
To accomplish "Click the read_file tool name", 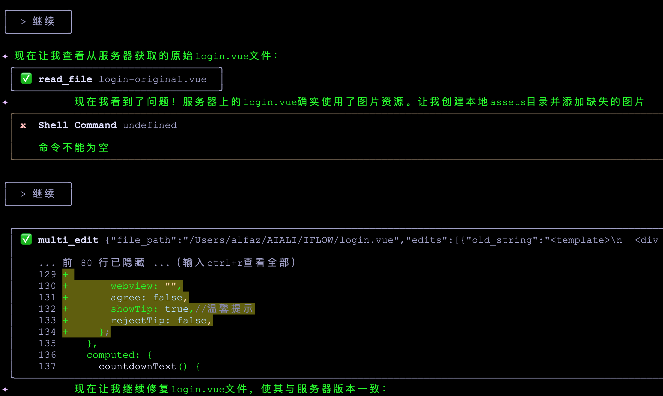I will point(65,79).
